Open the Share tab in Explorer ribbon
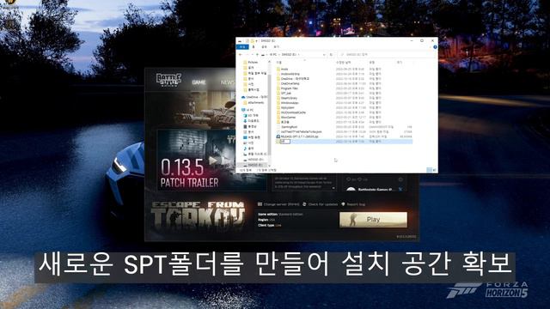Viewport: 550px width, 309px height. point(265,47)
